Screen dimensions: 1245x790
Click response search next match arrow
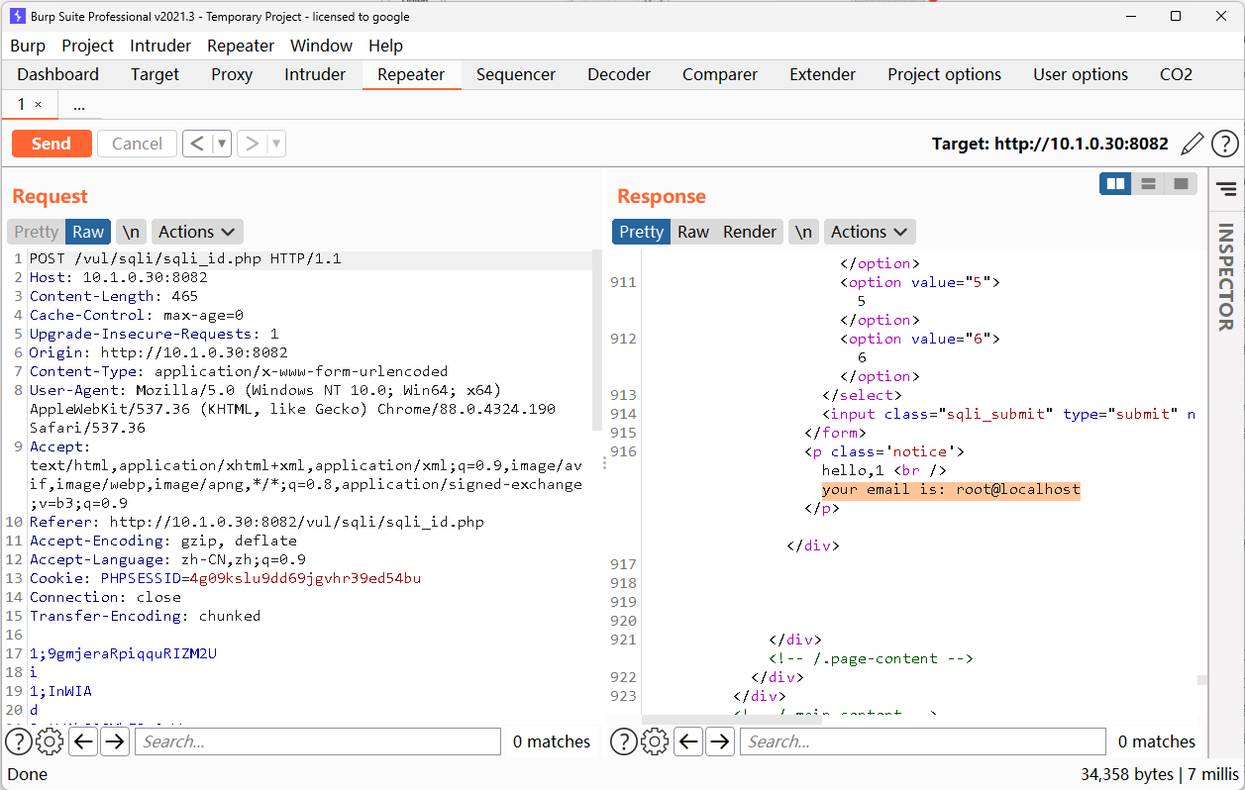(x=720, y=741)
